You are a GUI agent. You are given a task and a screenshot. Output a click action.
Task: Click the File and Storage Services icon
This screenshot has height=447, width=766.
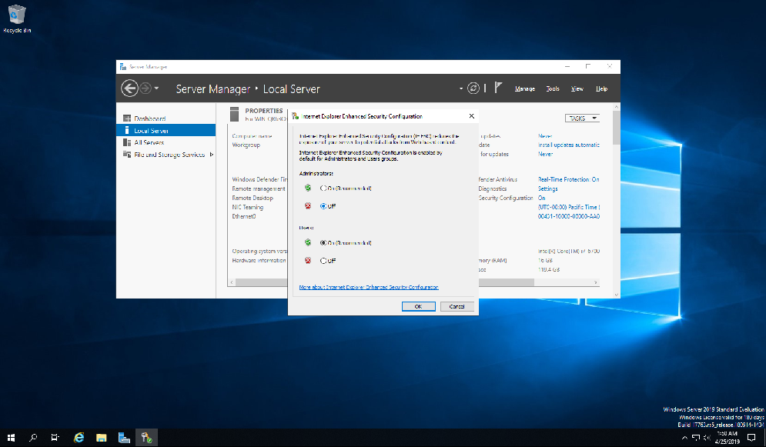[x=127, y=154]
